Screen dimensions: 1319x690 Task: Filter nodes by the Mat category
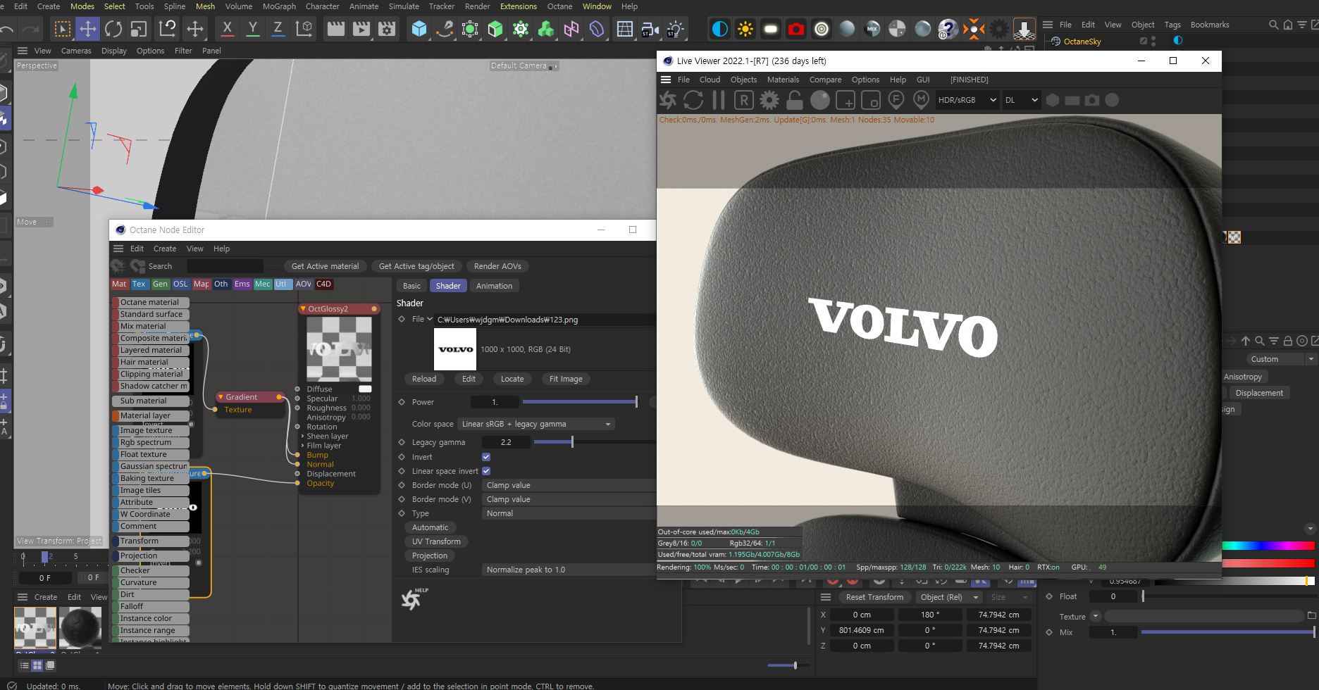(119, 284)
